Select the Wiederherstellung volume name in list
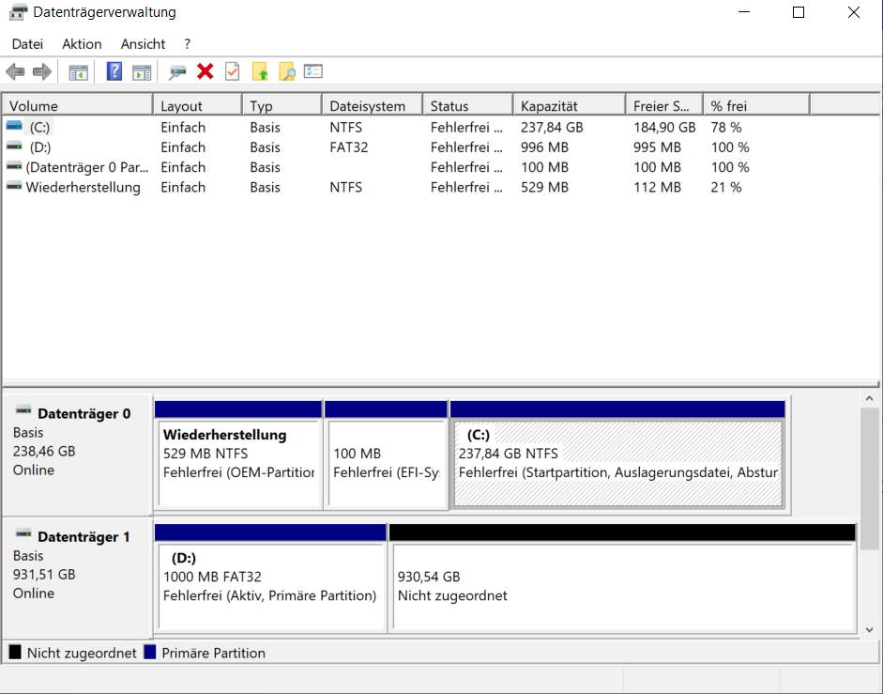This screenshot has height=694, width=883. (x=83, y=187)
